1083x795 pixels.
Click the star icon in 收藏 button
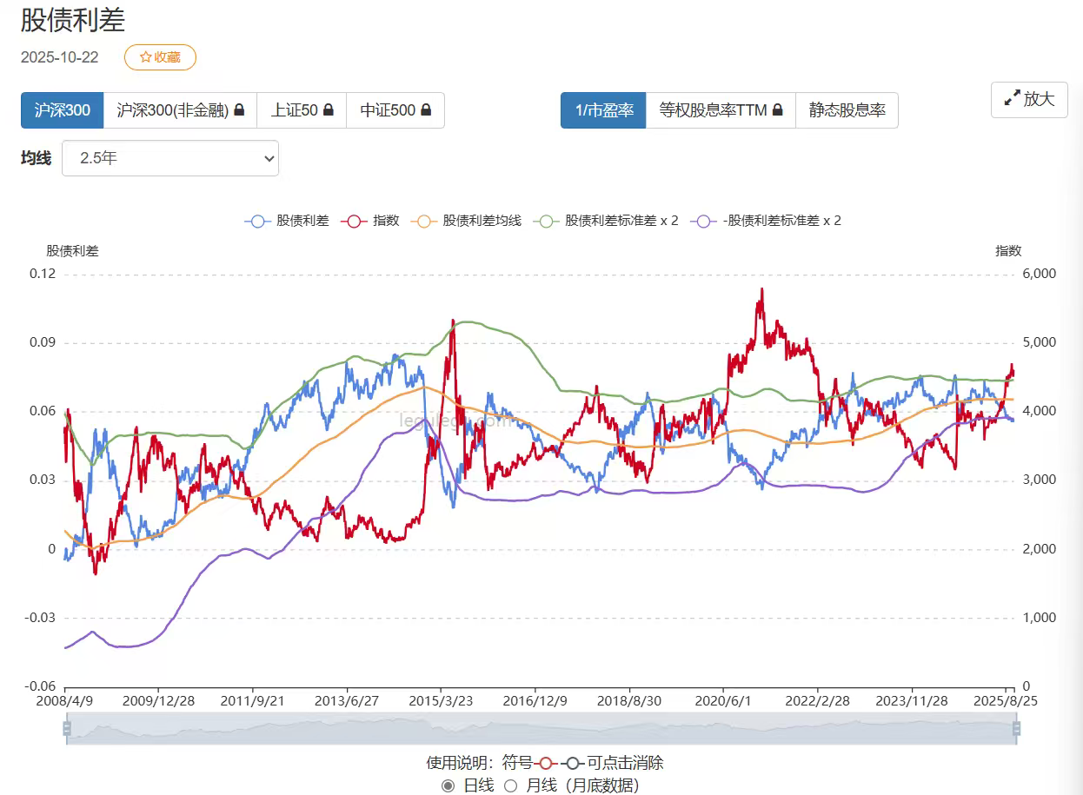point(145,57)
